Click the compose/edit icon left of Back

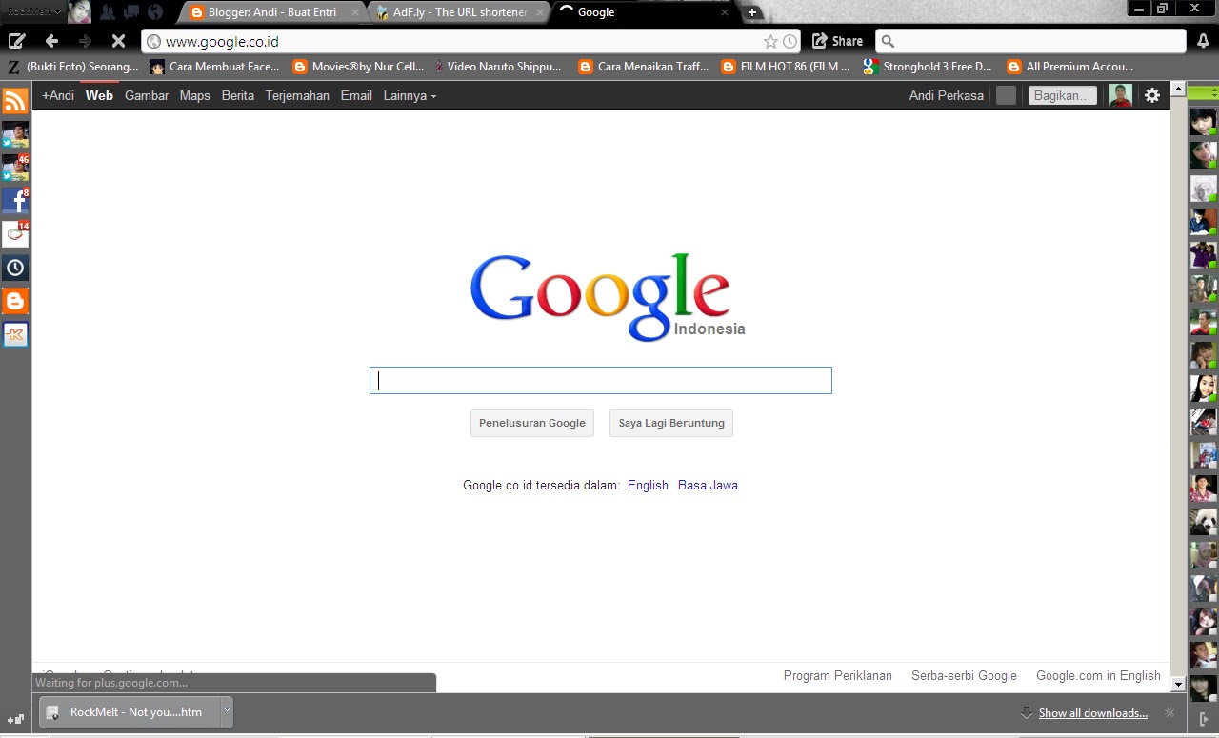click(x=16, y=41)
